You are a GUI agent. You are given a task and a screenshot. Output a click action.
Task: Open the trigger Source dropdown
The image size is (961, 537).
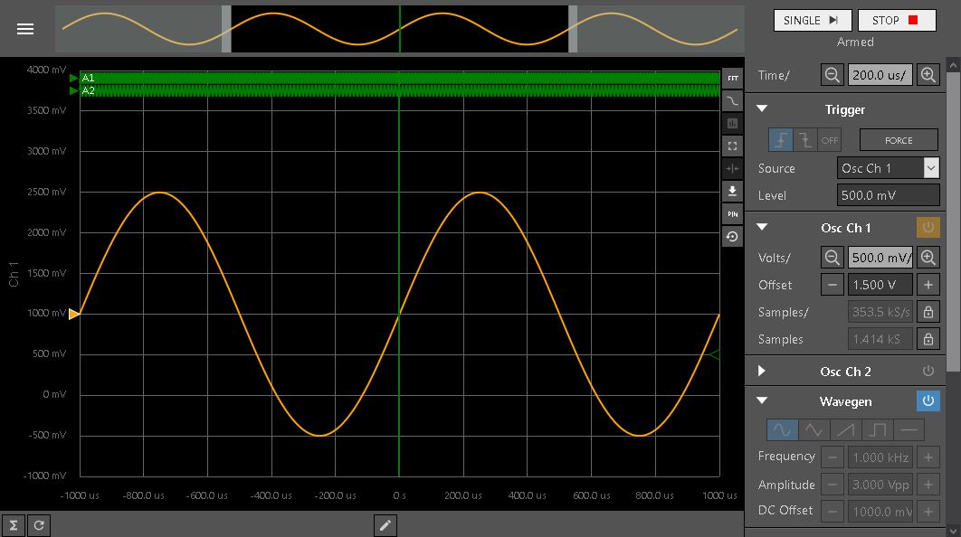pyautogui.click(x=888, y=168)
